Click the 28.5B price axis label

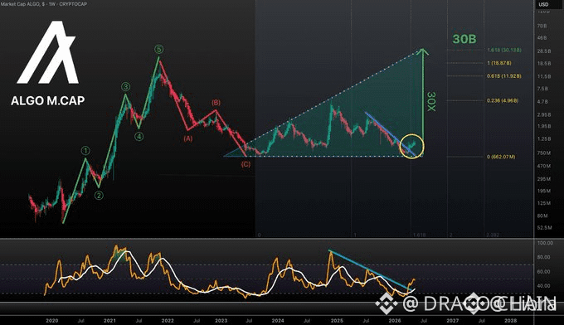[x=544, y=51]
